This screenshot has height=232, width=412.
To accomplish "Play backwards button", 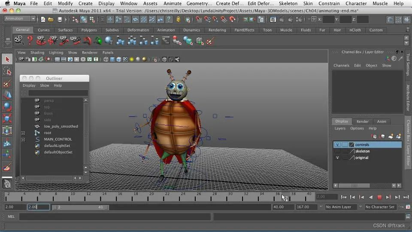I will (370, 197).
